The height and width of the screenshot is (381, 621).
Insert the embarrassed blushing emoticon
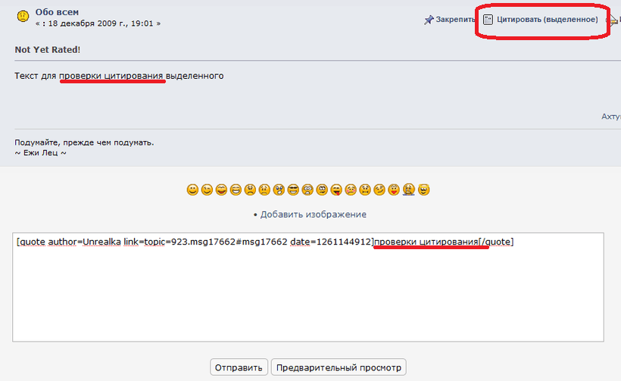click(x=351, y=189)
